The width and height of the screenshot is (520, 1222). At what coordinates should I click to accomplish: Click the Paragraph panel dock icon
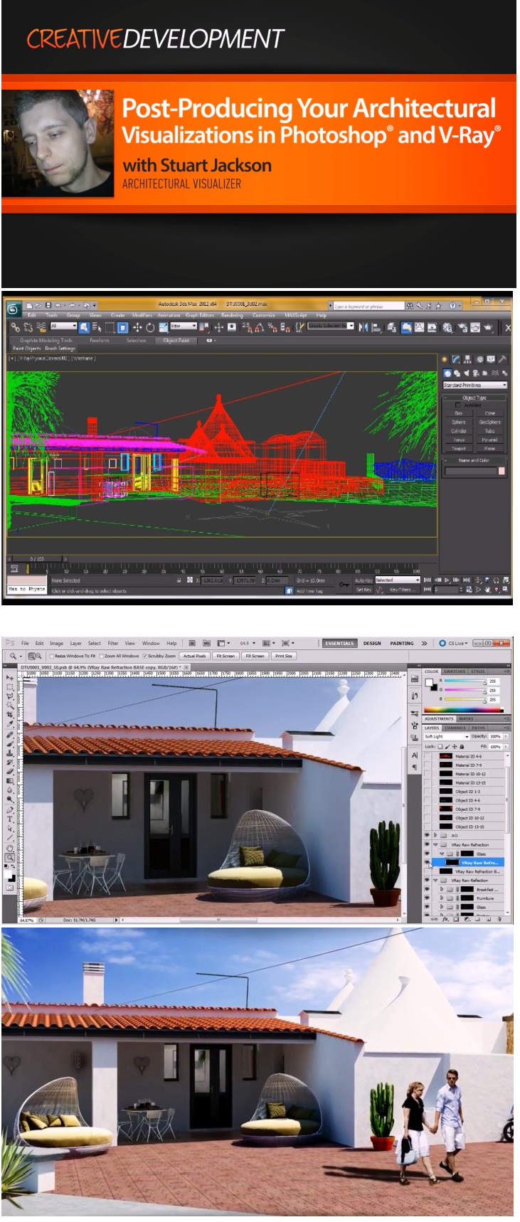tap(415, 767)
